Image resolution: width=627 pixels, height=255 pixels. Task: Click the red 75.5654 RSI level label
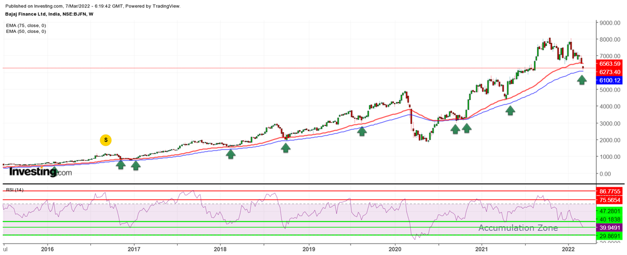click(609, 200)
